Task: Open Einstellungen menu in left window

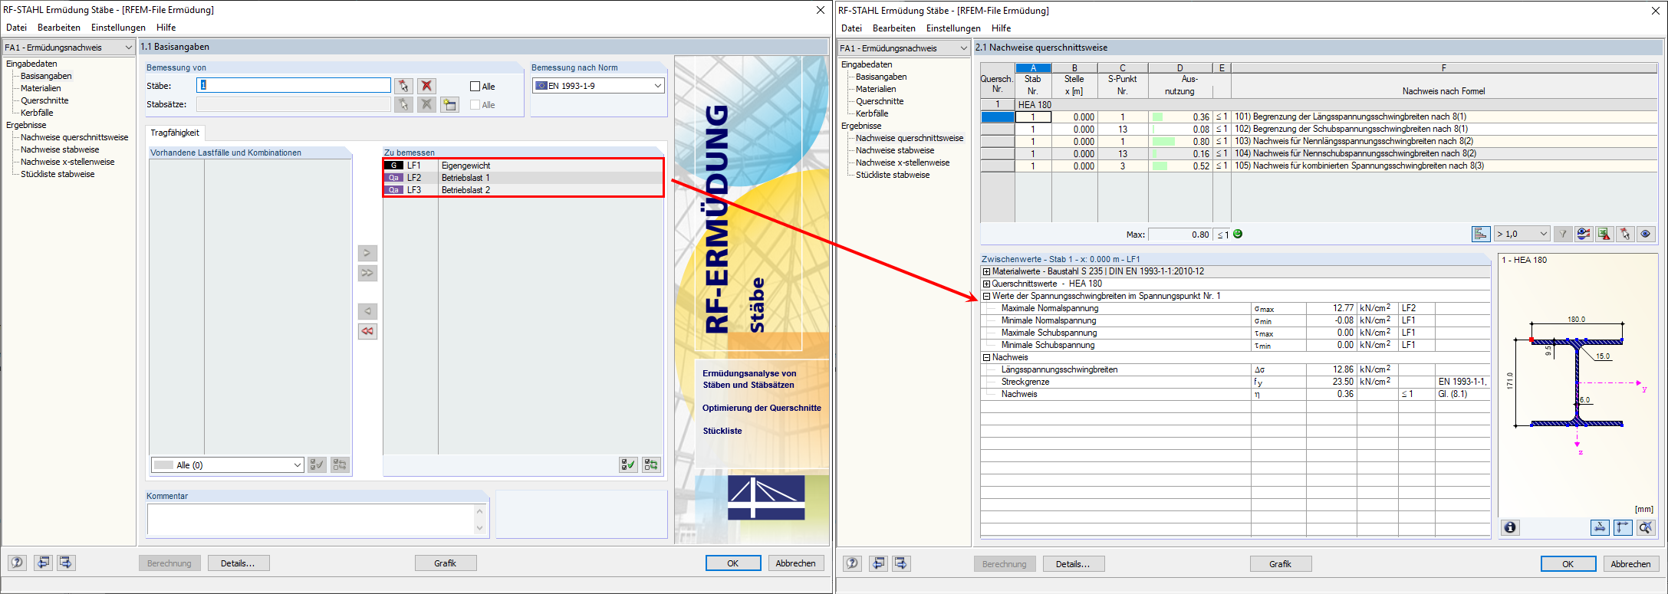Action: pos(118,28)
